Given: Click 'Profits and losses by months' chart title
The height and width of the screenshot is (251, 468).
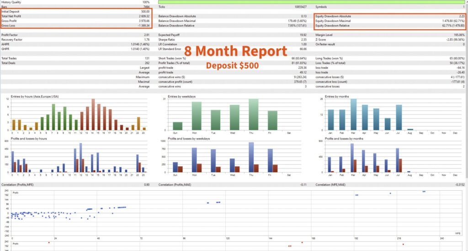Looking at the screenshot, I should tap(344, 139).
